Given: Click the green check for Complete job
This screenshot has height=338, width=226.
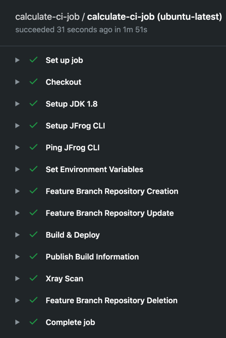Looking at the screenshot, I should pyautogui.click(x=33, y=322).
